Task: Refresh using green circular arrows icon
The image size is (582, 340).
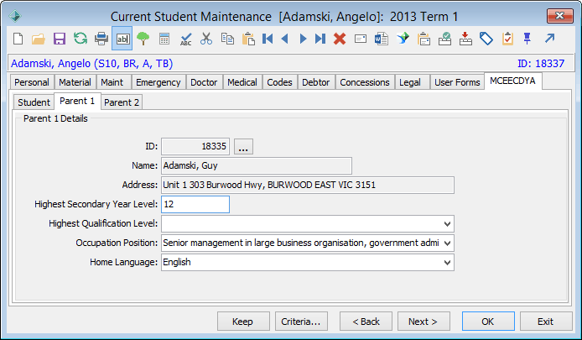Action: pyautogui.click(x=81, y=39)
